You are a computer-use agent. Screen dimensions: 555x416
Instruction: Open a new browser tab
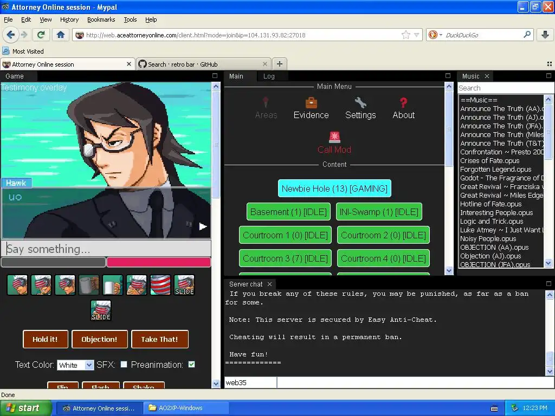tap(280, 64)
